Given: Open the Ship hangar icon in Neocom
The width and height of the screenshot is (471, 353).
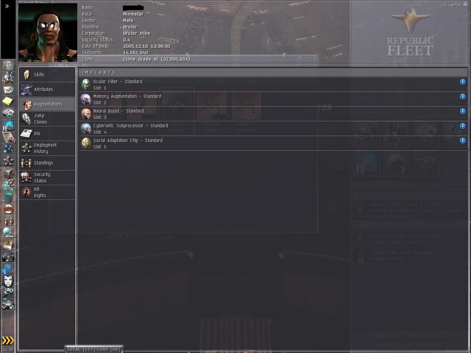Looking at the screenshot, I should 8,292.
